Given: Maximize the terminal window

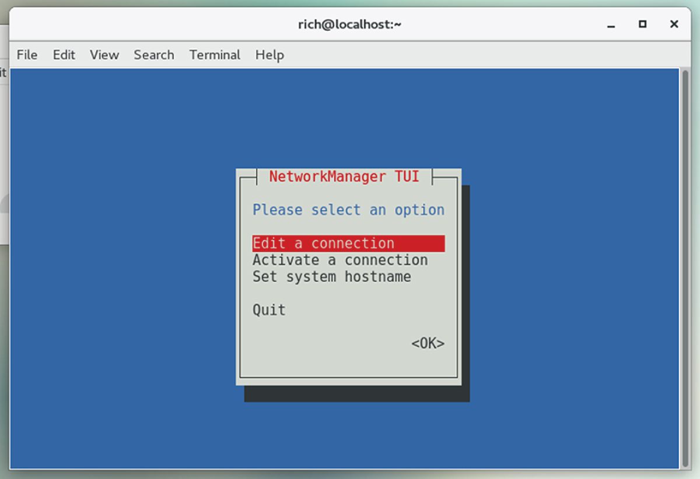Looking at the screenshot, I should [x=642, y=24].
